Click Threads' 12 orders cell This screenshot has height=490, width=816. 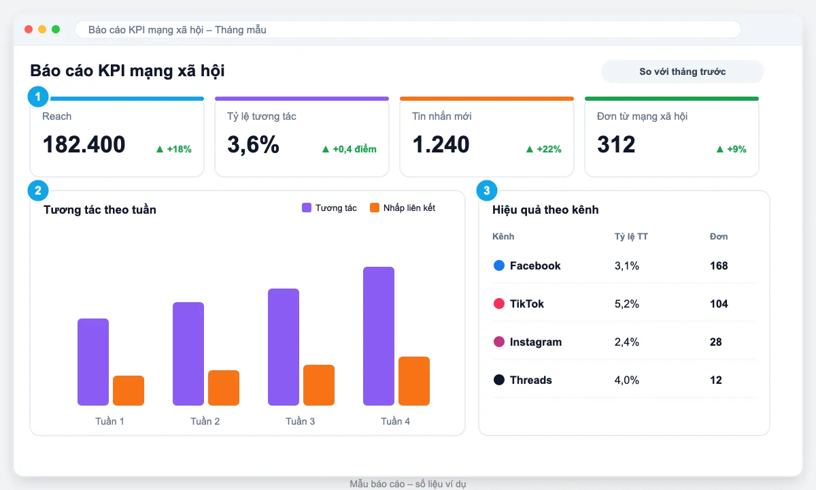pyautogui.click(x=716, y=380)
